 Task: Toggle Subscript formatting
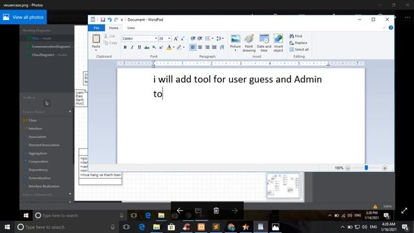[154, 47]
